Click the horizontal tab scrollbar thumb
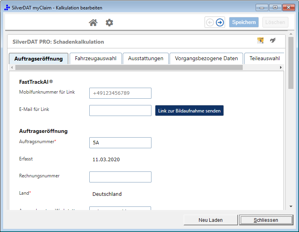299x232 pixels. [x=129, y=68]
